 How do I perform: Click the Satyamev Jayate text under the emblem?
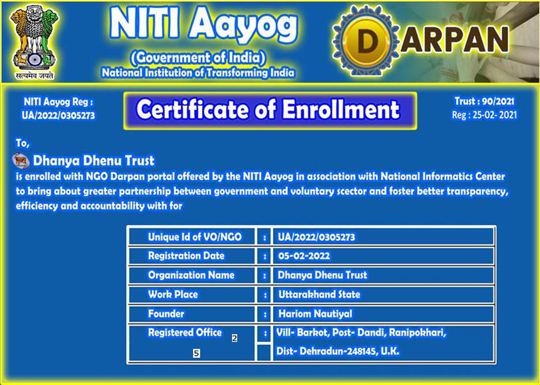[x=34, y=76]
